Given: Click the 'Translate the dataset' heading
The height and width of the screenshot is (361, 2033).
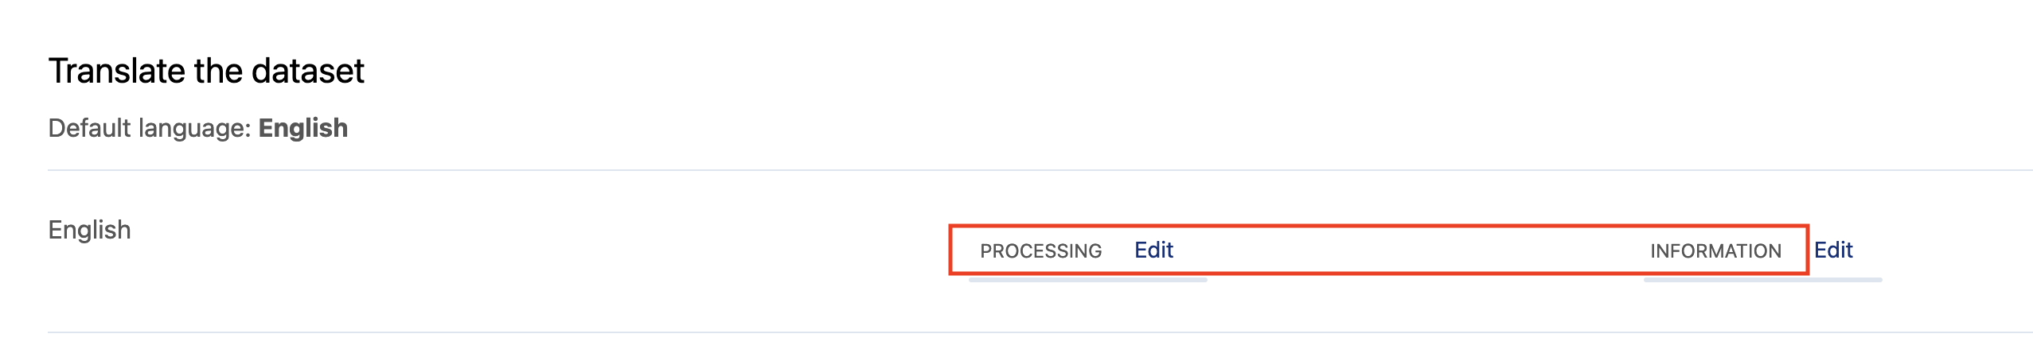Looking at the screenshot, I should point(206,71).
